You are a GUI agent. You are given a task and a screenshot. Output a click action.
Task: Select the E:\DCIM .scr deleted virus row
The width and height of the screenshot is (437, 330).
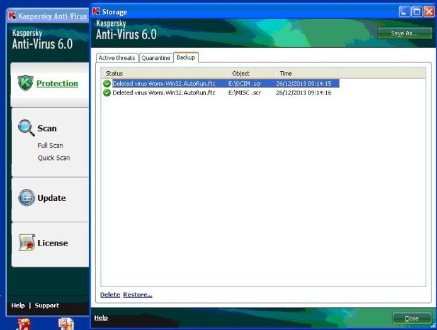click(x=221, y=83)
